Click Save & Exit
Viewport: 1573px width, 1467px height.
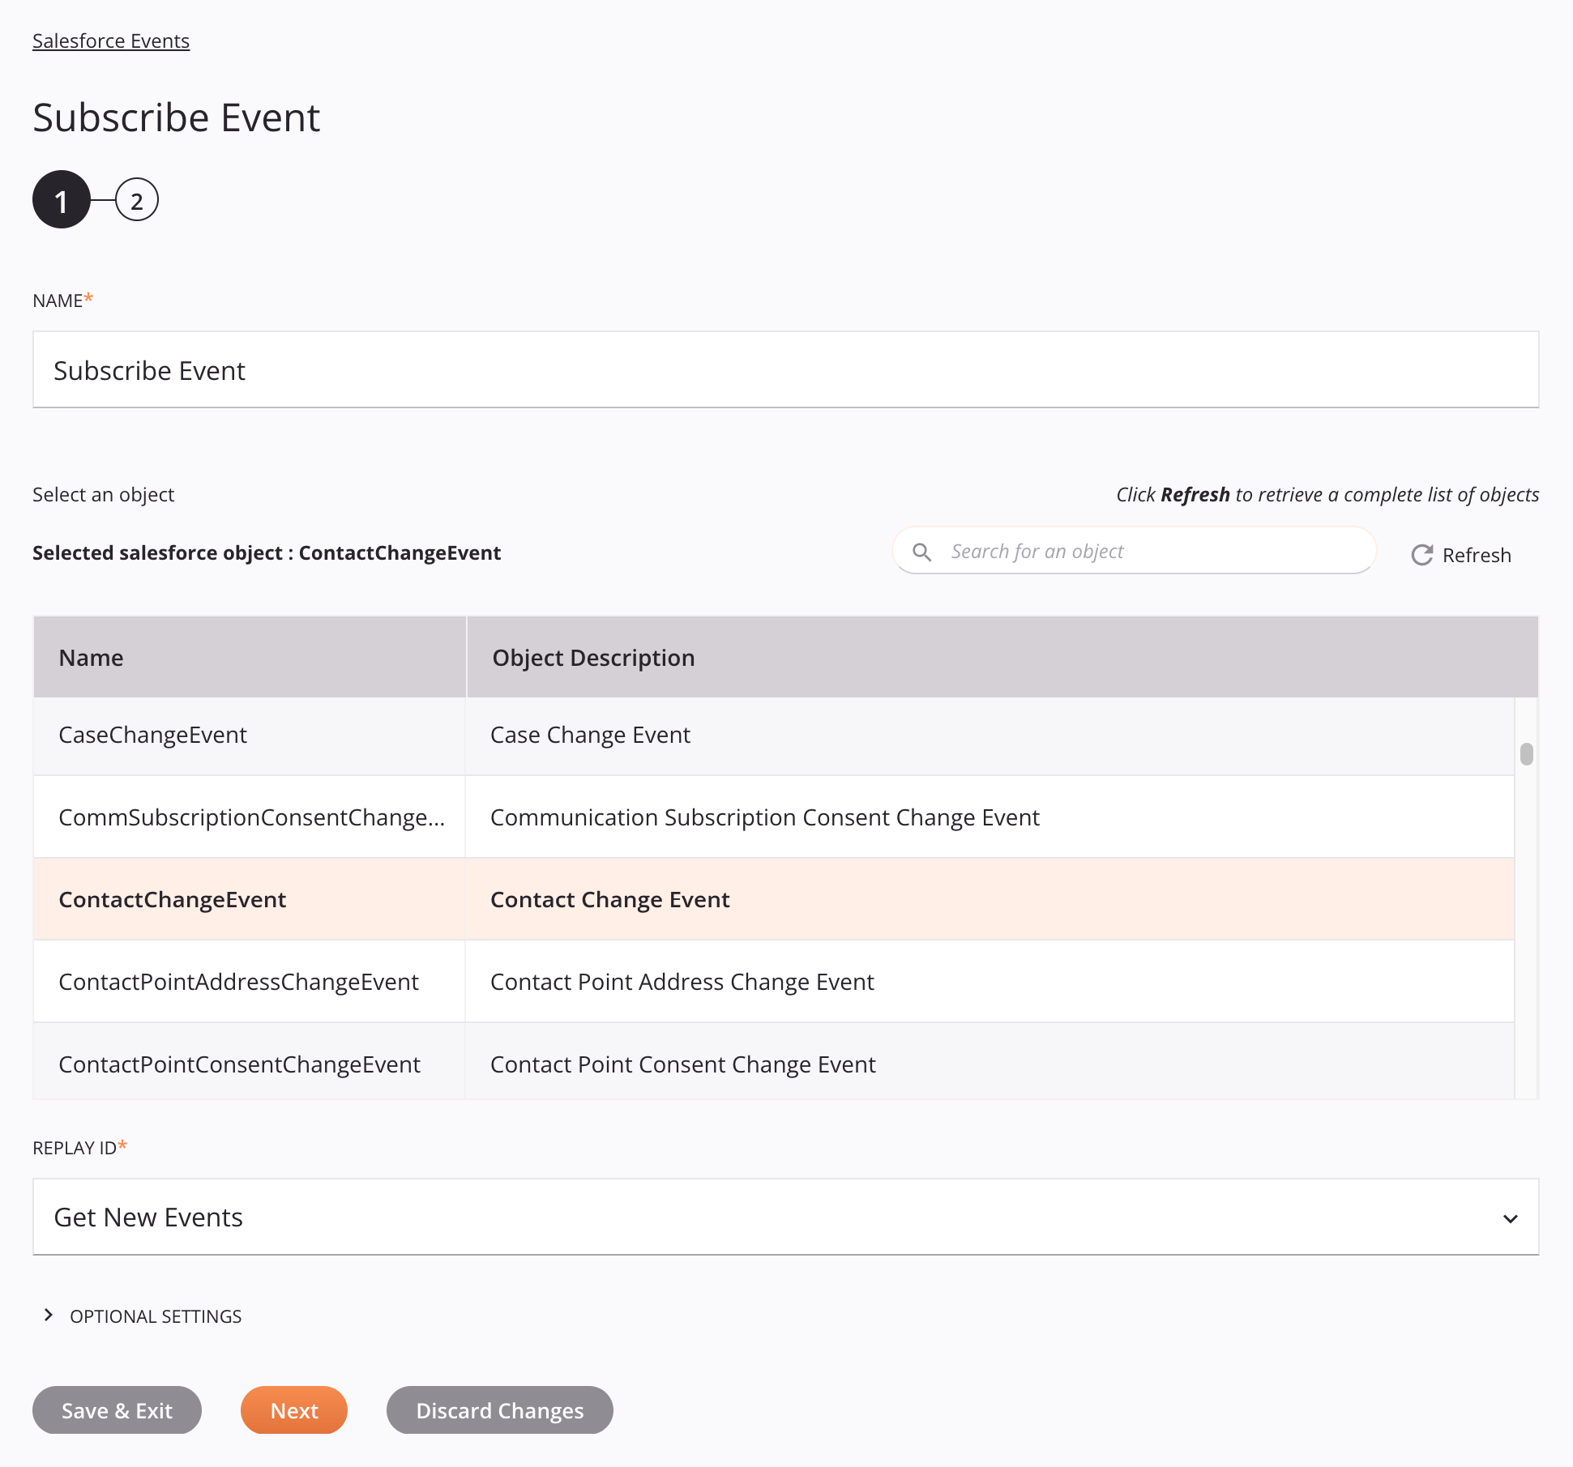pos(116,1409)
